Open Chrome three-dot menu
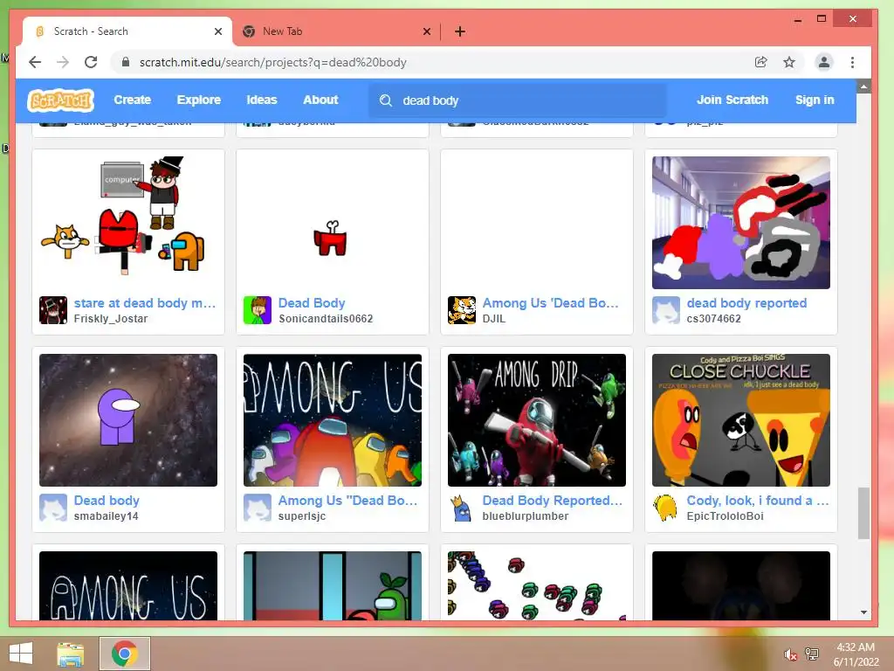The width and height of the screenshot is (894, 671). (852, 62)
